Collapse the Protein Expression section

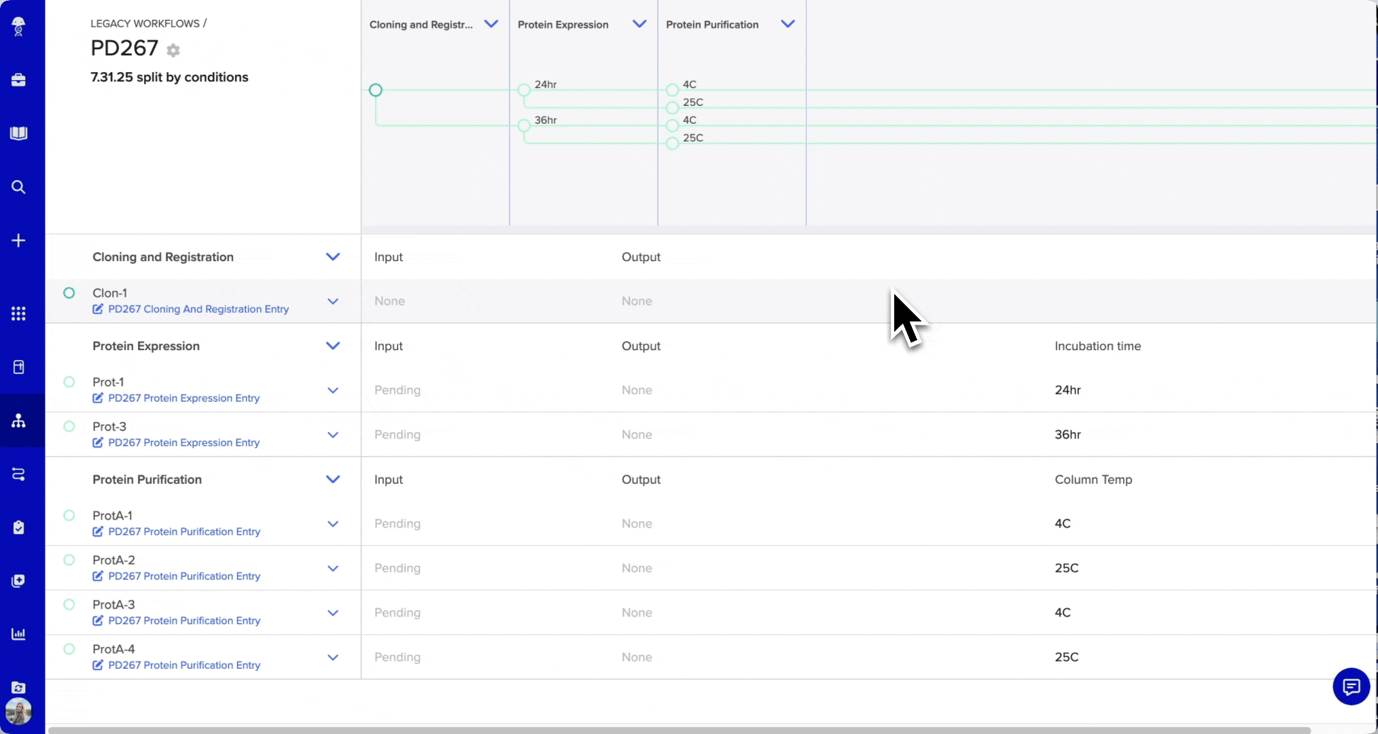[x=333, y=346]
